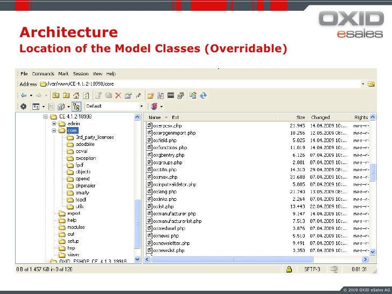Collapse the core folder node

tap(54, 130)
